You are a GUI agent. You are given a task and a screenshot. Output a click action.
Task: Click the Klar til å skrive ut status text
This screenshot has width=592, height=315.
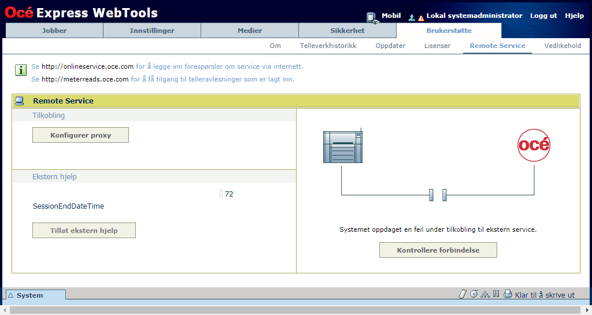point(545,295)
